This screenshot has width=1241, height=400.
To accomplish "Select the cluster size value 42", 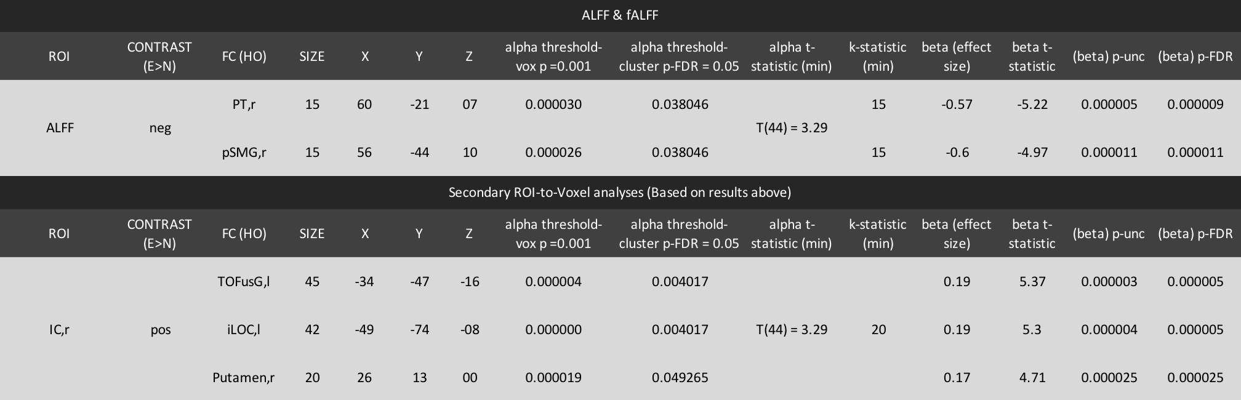I will [312, 329].
